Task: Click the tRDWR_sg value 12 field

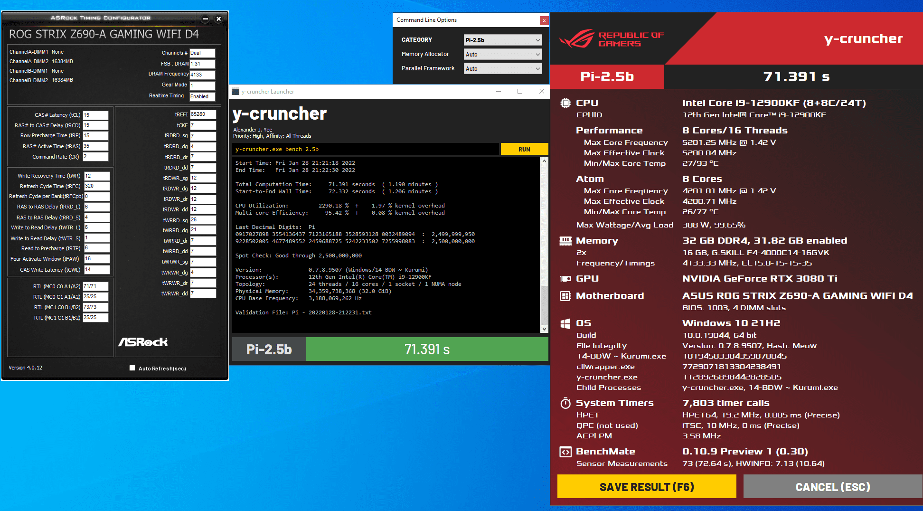Action: [203, 178]
